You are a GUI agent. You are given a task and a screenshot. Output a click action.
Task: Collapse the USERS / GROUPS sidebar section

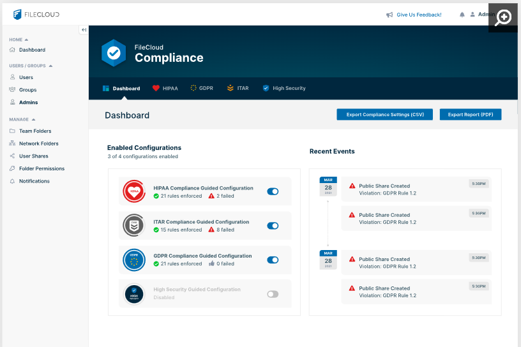tap(50, 66)
